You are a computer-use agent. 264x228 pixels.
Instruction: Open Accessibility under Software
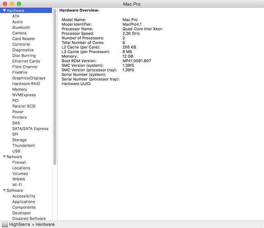coord(24,196)
